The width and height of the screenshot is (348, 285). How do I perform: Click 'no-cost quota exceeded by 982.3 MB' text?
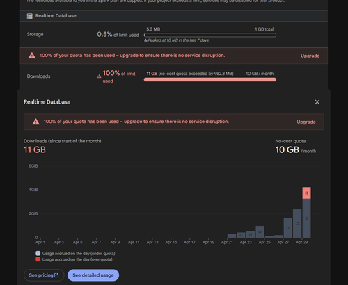point(196,74)
